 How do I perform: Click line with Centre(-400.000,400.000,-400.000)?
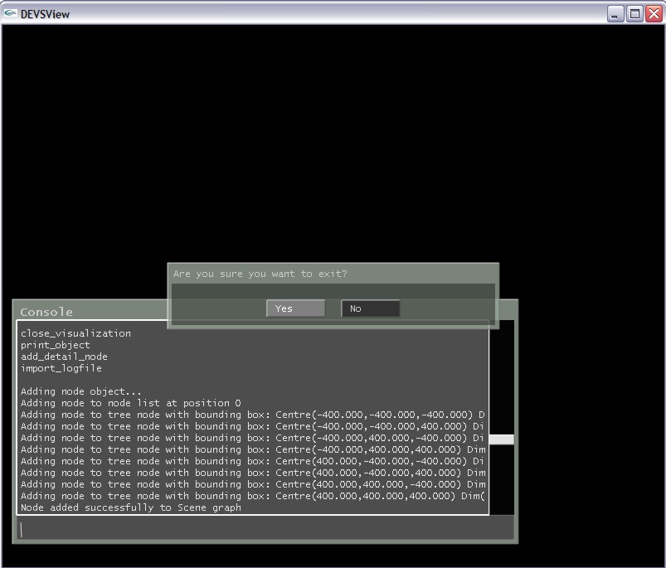[x=253, y=438]
